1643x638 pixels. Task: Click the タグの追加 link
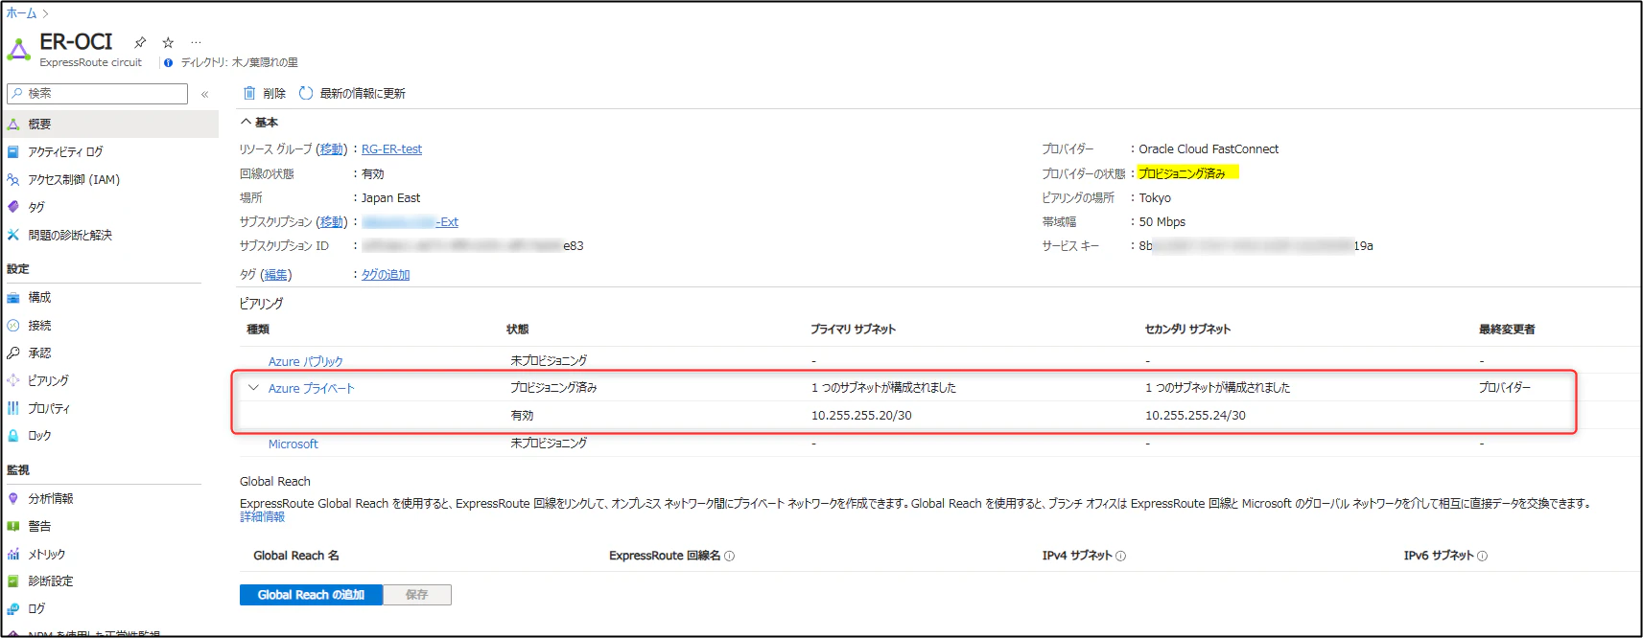(386, 275)
